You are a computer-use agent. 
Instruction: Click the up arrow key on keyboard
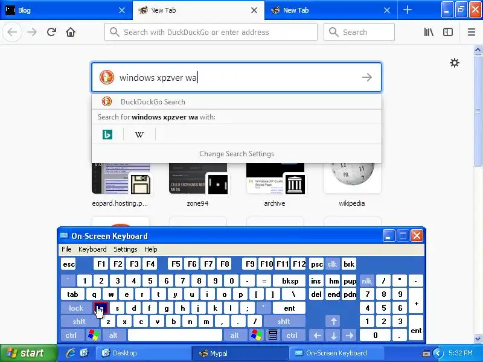click(x=333, y=322)
